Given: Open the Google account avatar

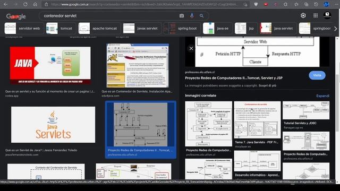Looking at the screenshot, I should click(x=327, y=15).
